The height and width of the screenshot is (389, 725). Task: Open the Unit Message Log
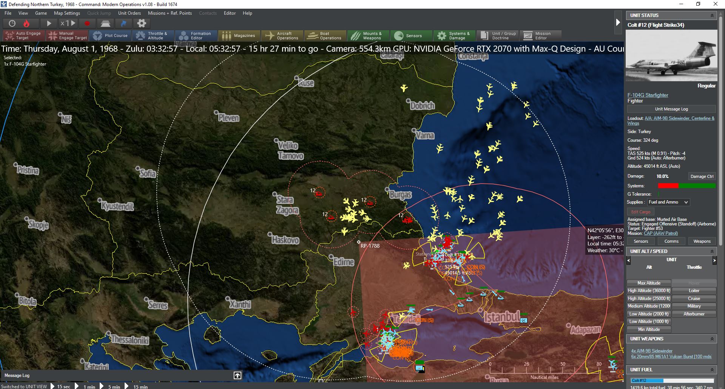pos(671,109)
